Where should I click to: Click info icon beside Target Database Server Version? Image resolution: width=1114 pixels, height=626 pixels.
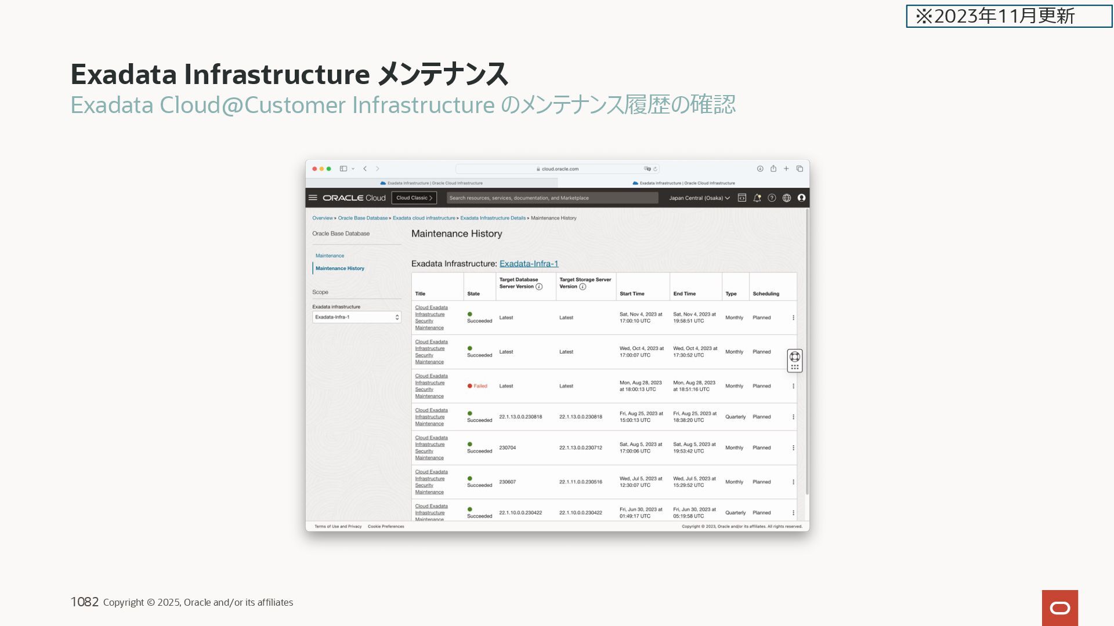(539, 287)
